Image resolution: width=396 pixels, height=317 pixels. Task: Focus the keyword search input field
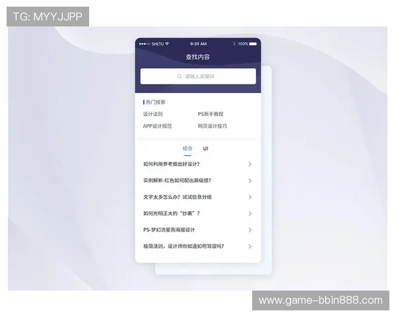point(198,76)
